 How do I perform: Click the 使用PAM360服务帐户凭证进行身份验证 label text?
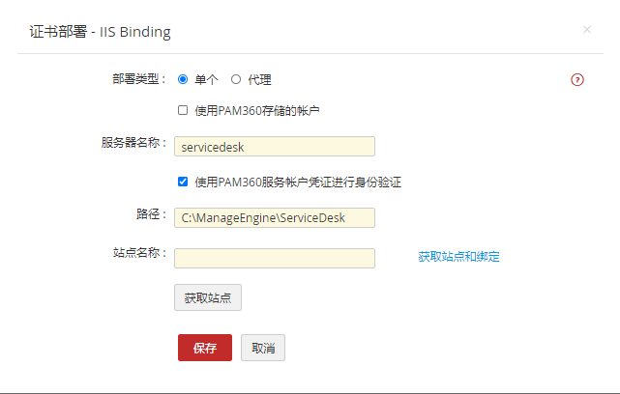tap(298, 182)
